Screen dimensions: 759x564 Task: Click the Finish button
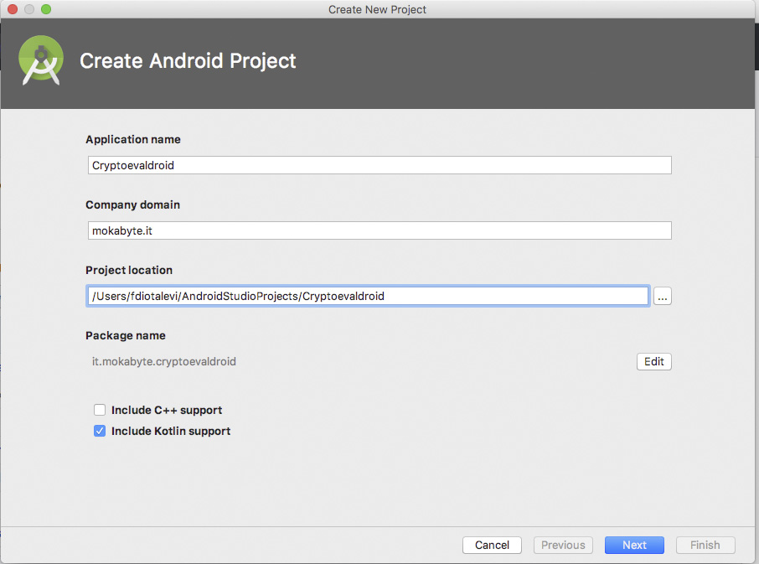click(705, 545)
